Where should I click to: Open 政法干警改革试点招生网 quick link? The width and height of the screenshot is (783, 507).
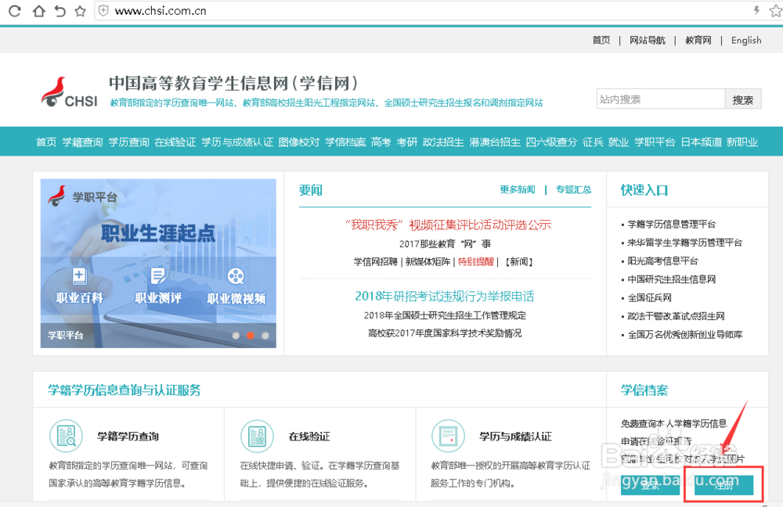coord(677,316)
